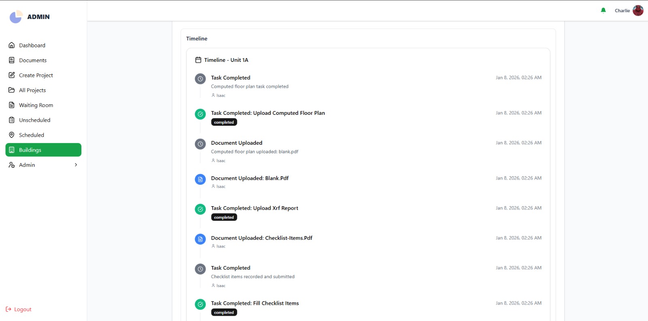Open the Documents sidebar item
This screenshot has height=321, width=648.
pyautogui.click(x=43, y=60)
